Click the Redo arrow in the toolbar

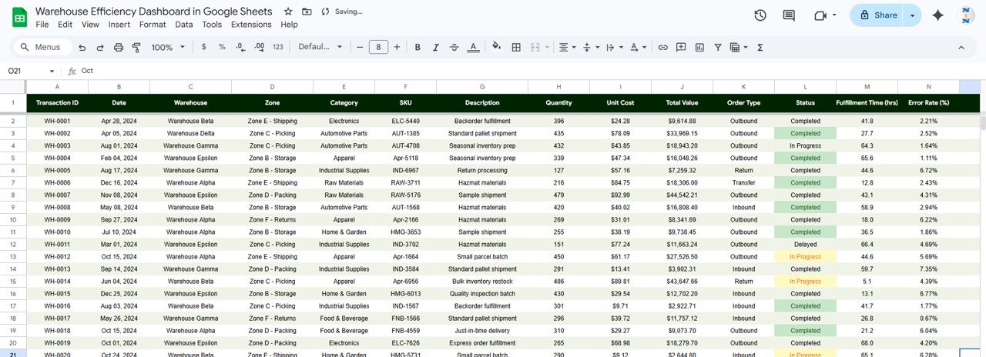[100, 47]
